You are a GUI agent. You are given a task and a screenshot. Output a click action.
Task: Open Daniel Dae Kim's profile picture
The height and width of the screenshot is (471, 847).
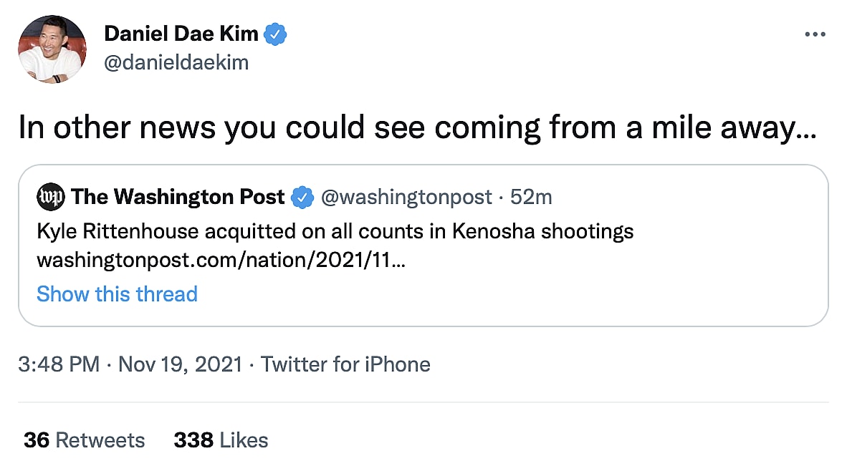pos(52,49)
